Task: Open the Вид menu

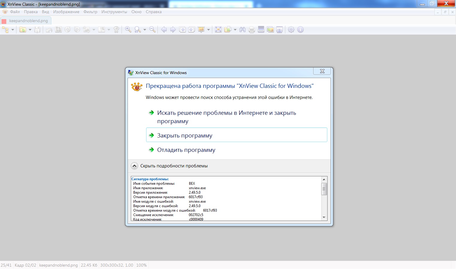Action: (46, 12)
